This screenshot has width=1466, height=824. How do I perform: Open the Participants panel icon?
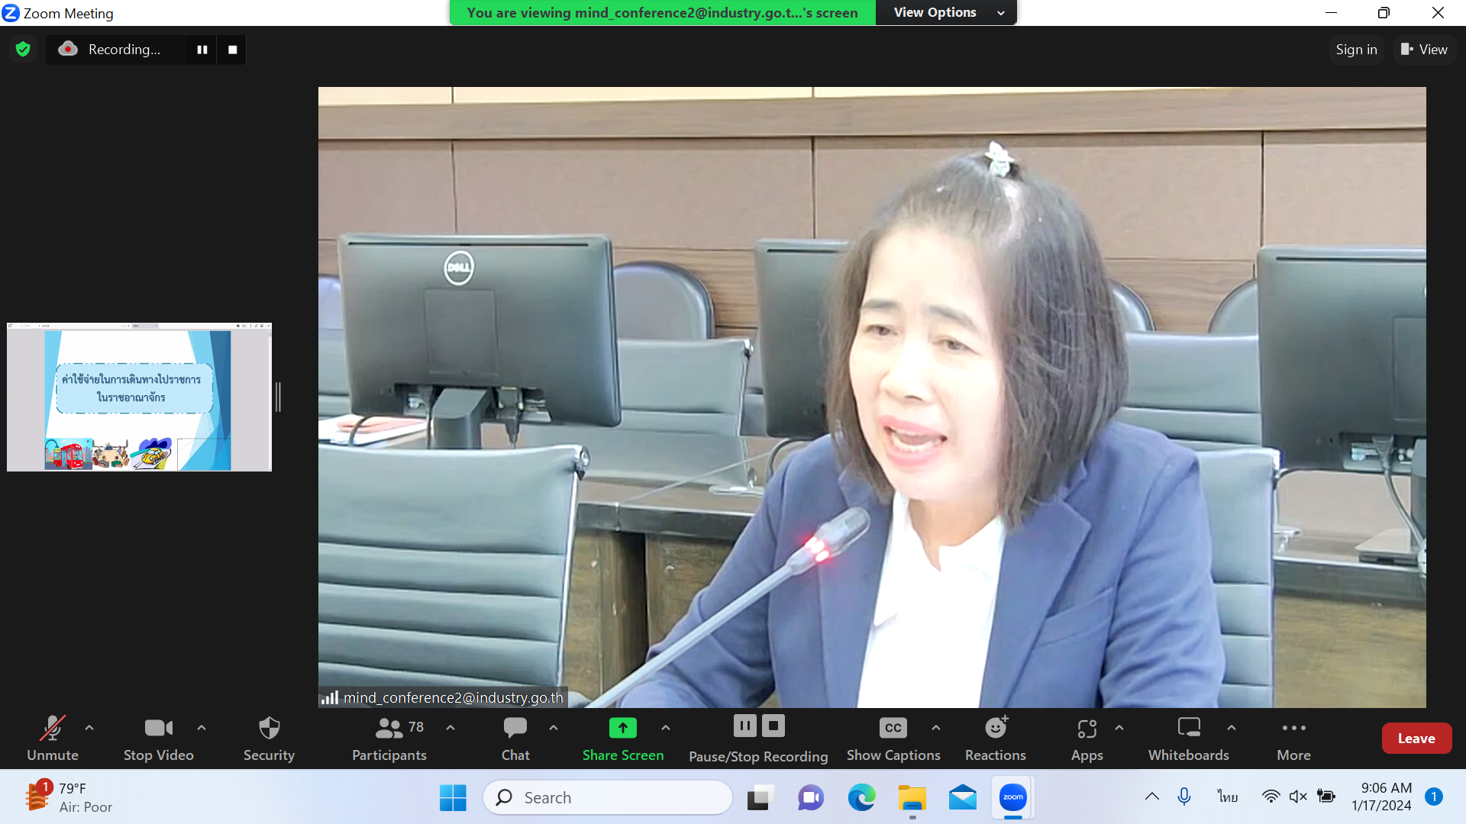pos(389,728)
